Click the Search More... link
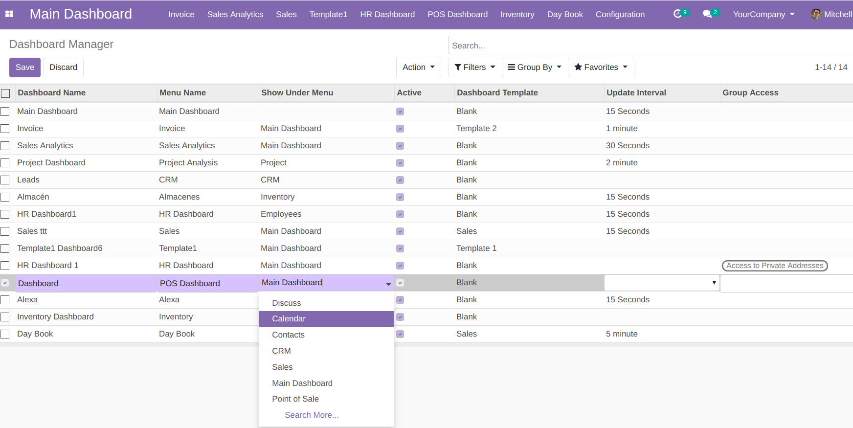Image resolution: width=853 pixels, height=428 pixels. click(312, 415)
